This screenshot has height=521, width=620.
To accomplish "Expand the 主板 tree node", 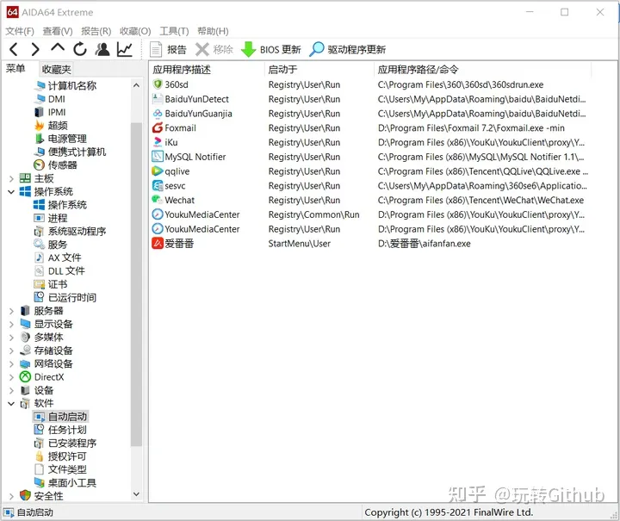I will coord(11,178).
